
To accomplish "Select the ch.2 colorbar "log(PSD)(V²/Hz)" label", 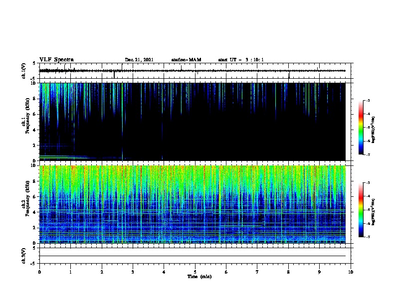I will tap(374, 212).
